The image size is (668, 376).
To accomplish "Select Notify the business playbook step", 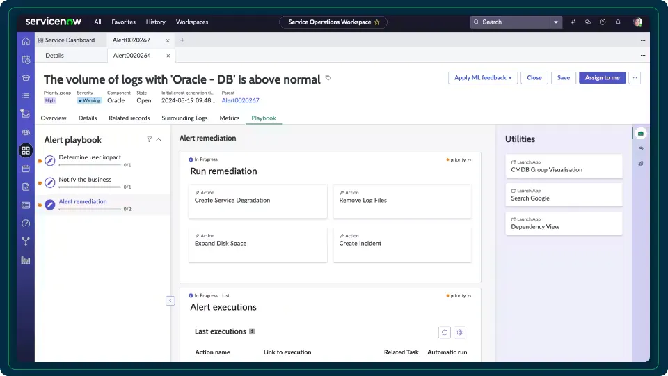I will coord(102,182).
